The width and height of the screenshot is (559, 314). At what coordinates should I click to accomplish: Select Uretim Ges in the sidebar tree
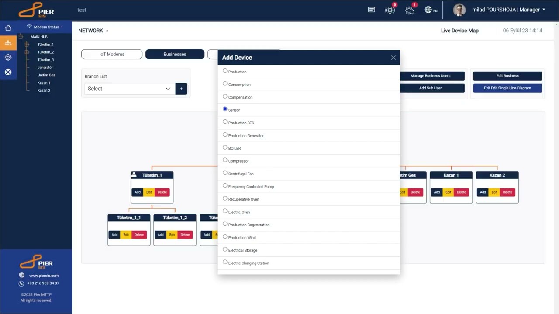[x=46, y=75]
